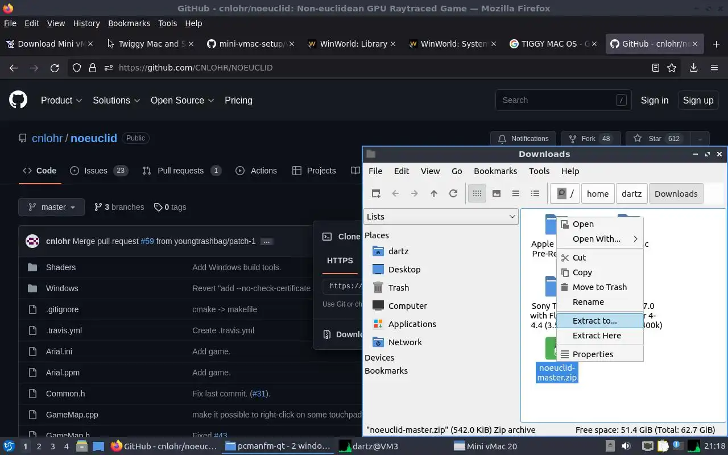Open the LXQt start menu

tap(9, 446)
